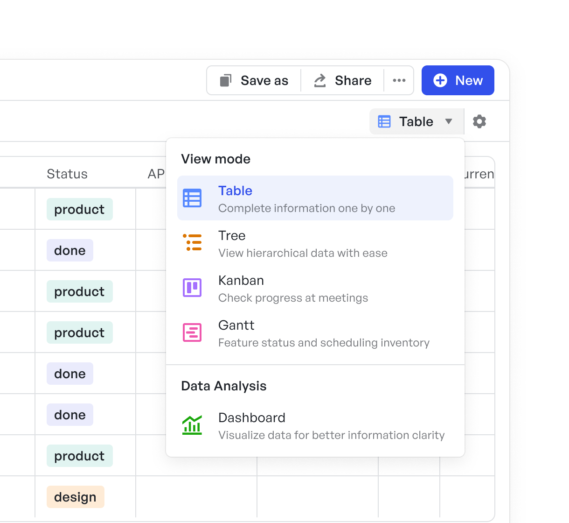Click the table icon in the view selector
569x523 pixels.
click(x=384, y=121)
